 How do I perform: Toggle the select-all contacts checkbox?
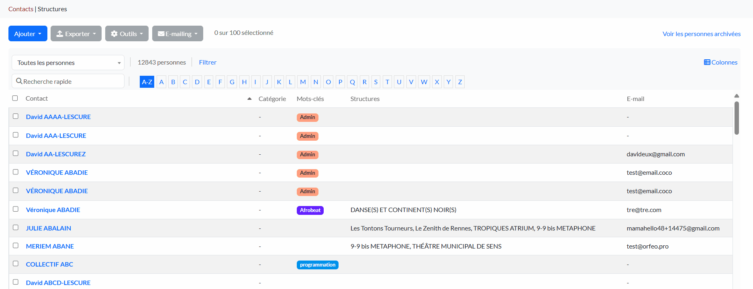pyautogui.click(x=15, y=98)
